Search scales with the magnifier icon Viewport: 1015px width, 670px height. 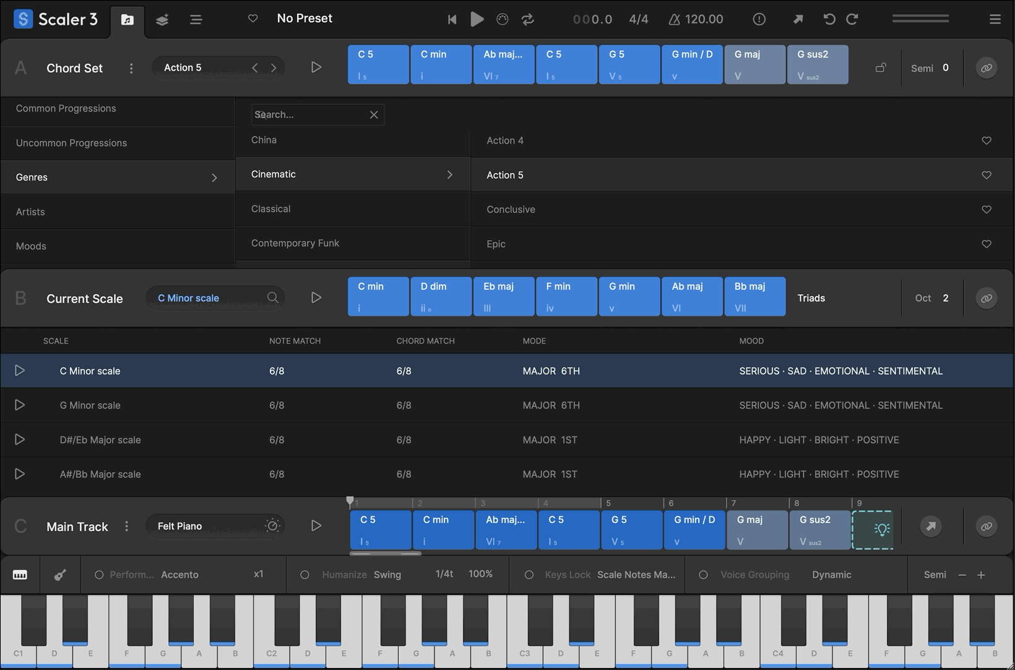coord(272,297)
